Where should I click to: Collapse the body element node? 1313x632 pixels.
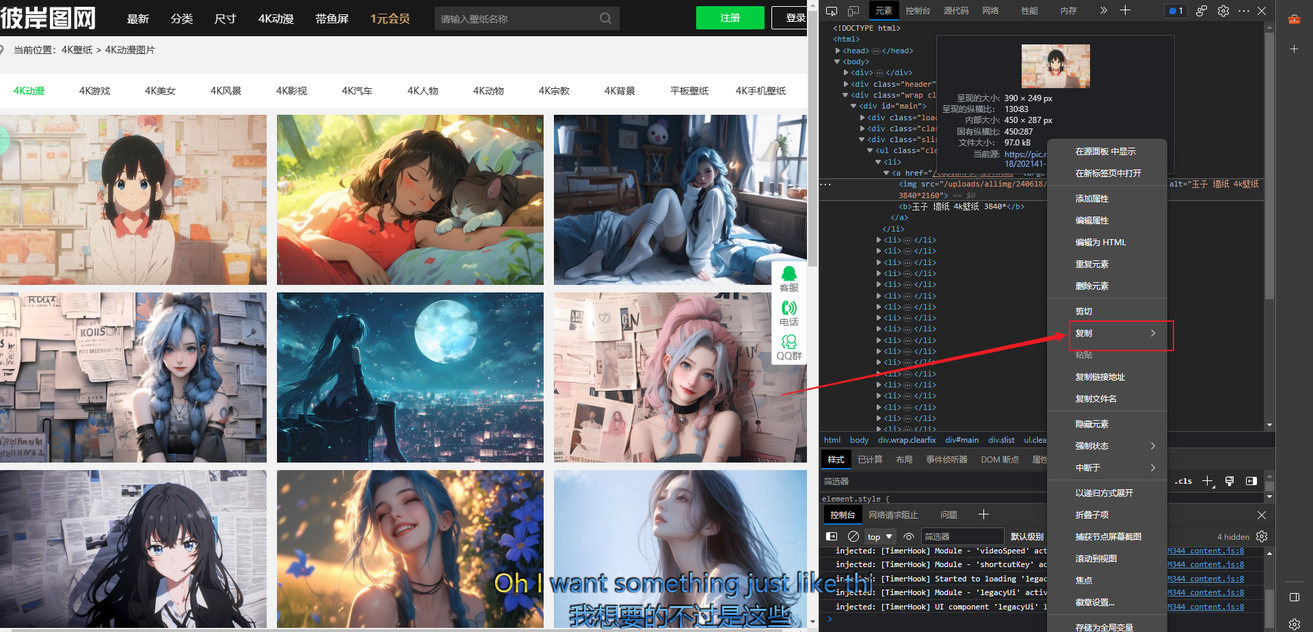[838, 61]
